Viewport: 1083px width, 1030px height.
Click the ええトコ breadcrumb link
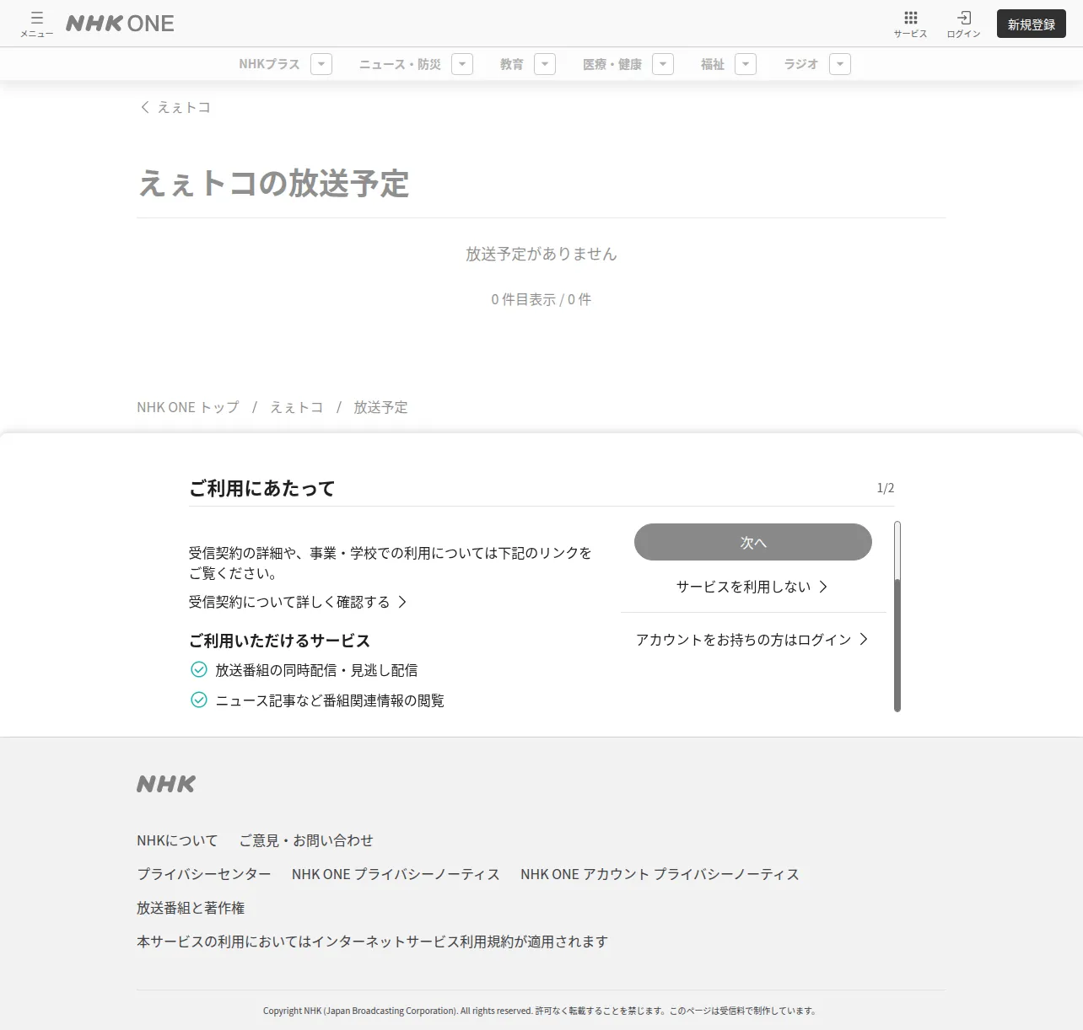(x=297, y=407)
